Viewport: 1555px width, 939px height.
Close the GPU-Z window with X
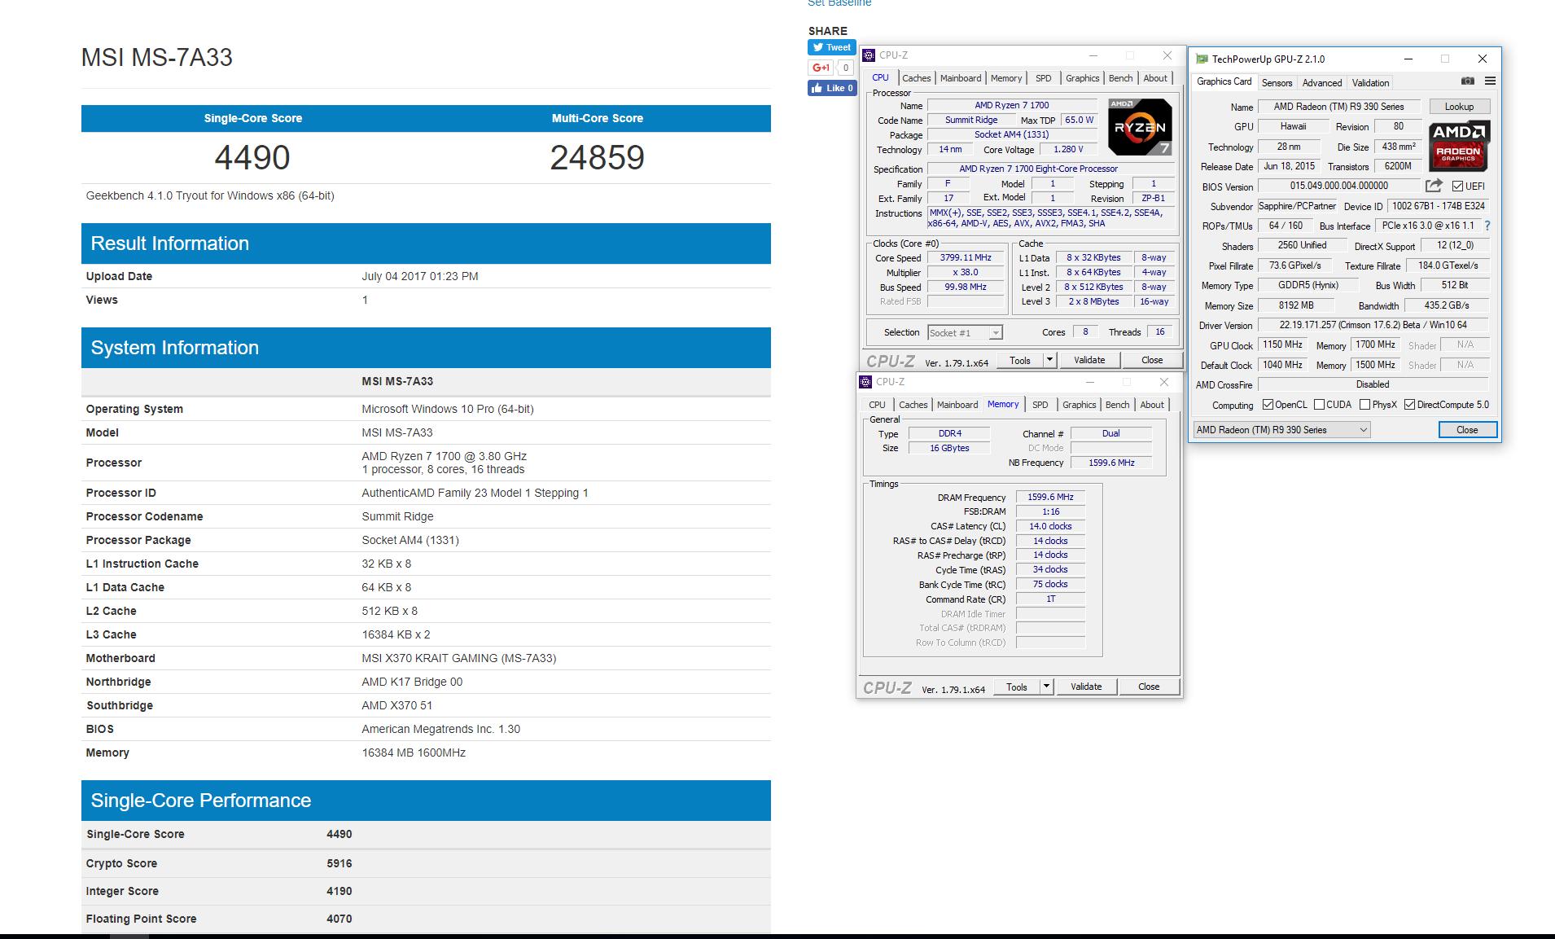pyautogui.click(x=1483, y=59)
